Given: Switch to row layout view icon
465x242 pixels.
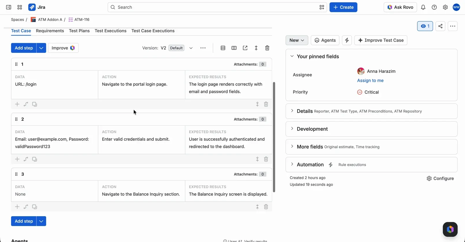Looking at the screenshot, I should (x=223, y=48).
